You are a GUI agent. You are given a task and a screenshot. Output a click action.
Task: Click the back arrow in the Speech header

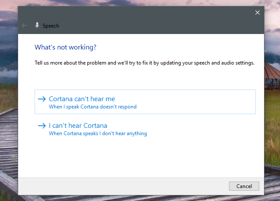[24, 26]
